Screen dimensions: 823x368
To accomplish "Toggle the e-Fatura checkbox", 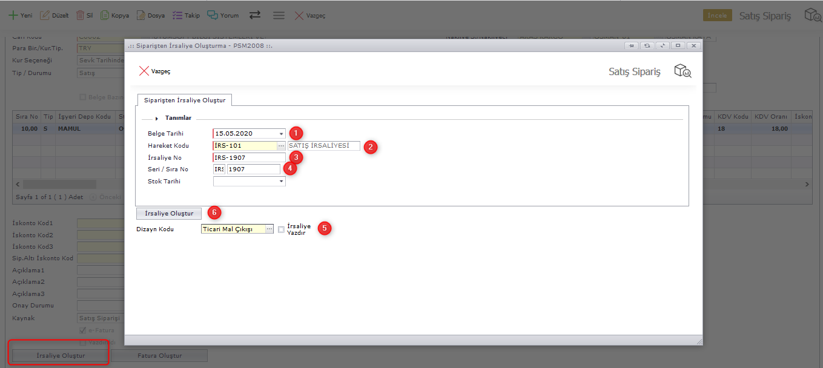I will click(83, 330).
